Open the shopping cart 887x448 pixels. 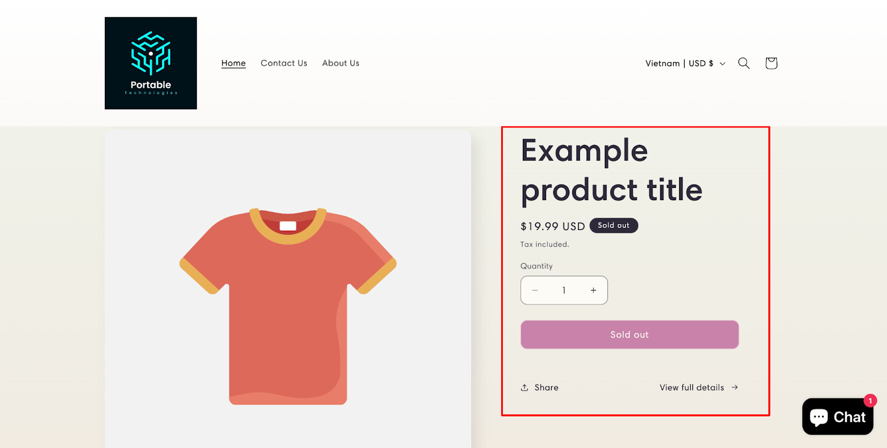point(771,63)
